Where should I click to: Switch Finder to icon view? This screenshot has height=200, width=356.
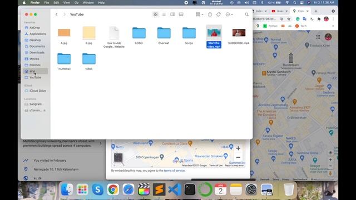[156, 14]
